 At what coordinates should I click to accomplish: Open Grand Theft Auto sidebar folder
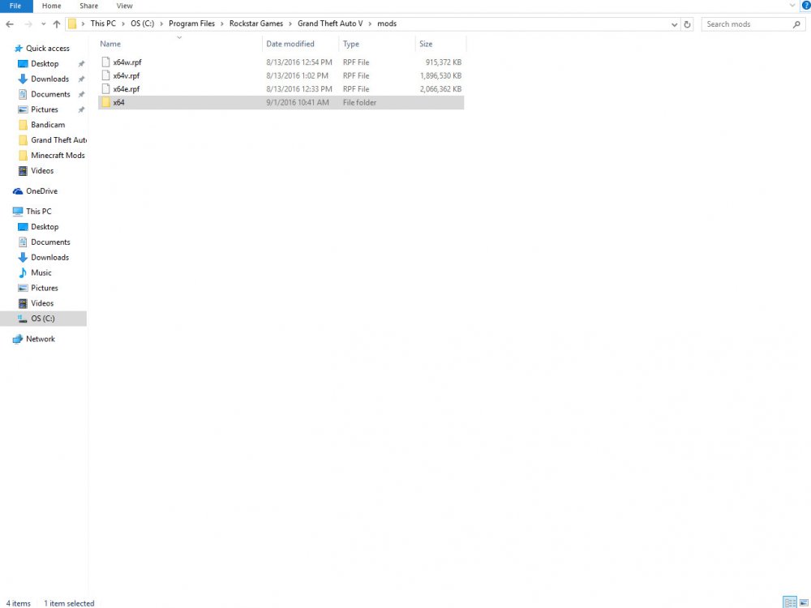coord(58,140)
